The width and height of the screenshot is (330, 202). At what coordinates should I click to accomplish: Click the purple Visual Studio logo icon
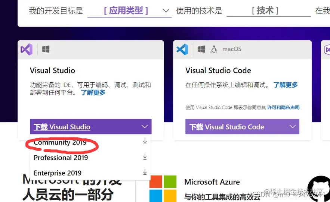coord(27,49)
